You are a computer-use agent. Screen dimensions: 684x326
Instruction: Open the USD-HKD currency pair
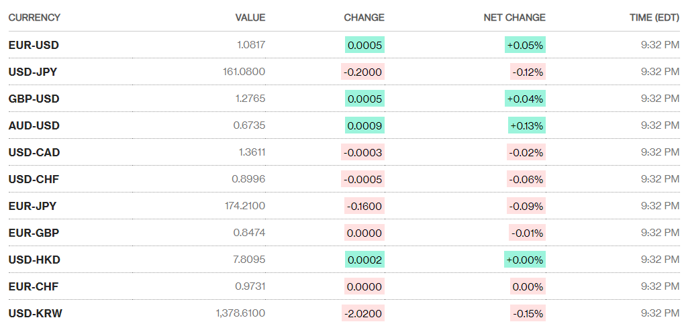coord(34,260)
